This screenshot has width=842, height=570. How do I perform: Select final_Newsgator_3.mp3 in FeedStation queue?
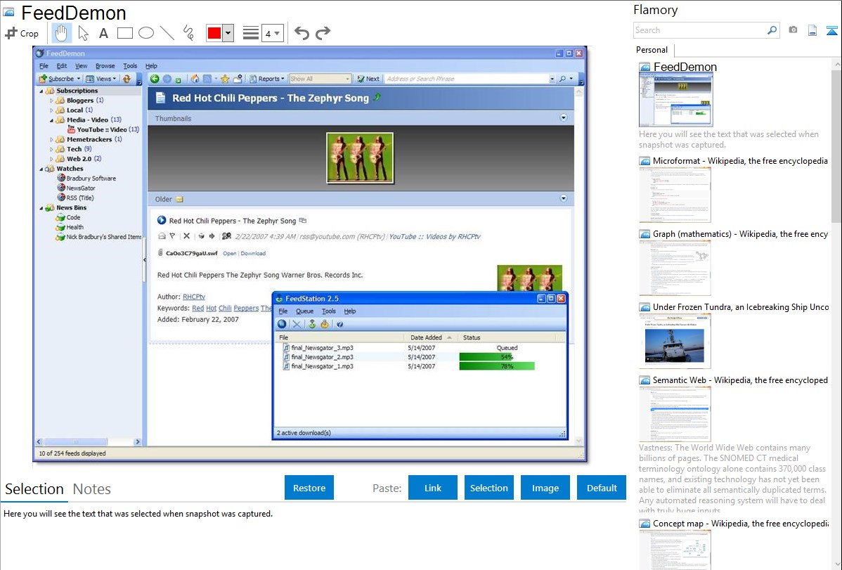(322, 348)
